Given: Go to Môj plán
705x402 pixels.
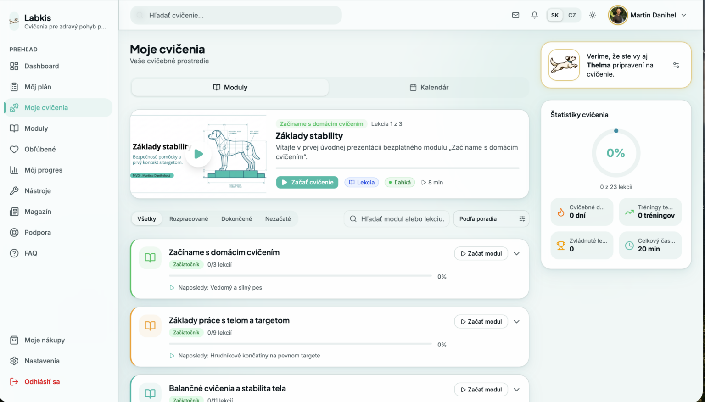Looking at the screenshot, I should (x=58, y=87).
